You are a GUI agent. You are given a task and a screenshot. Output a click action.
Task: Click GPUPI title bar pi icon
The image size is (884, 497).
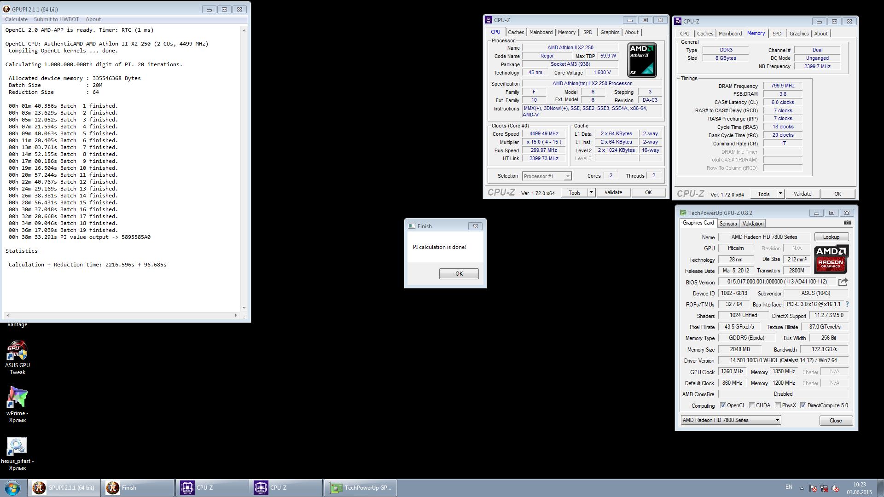6,9
